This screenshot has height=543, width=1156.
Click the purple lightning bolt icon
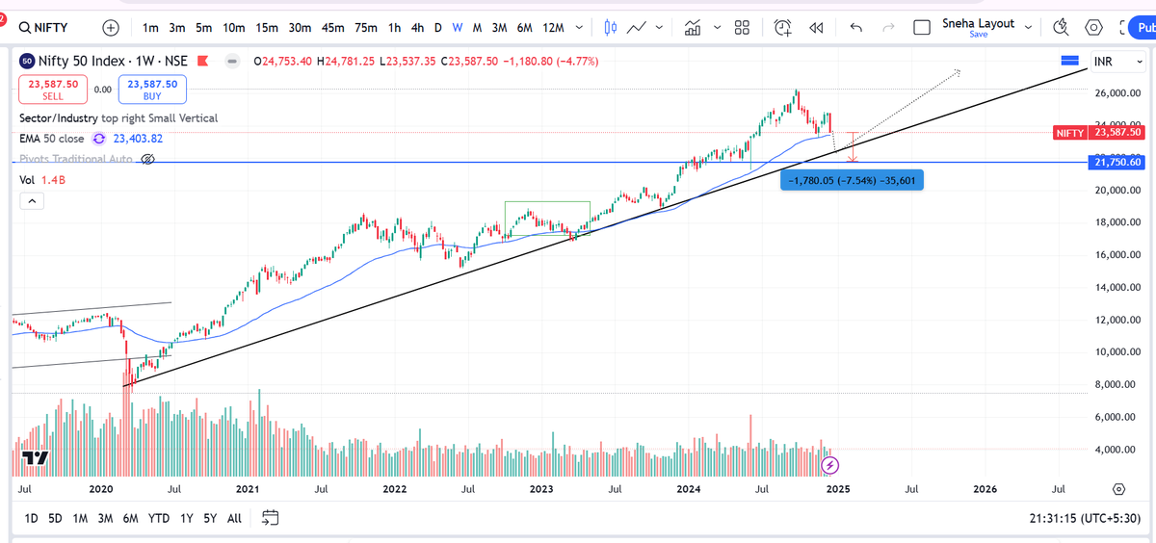tap(831, 465)
